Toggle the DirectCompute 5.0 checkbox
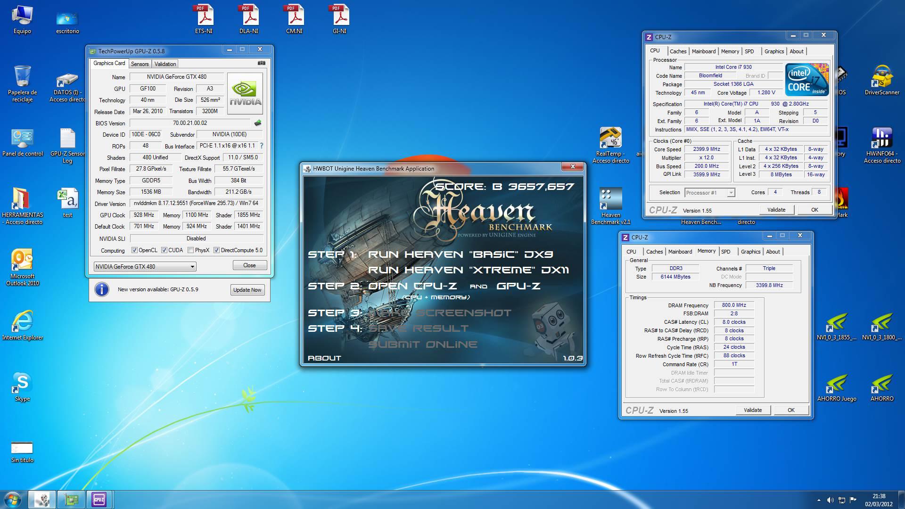The height and width of the screenshot is (509, 905). (x=216, y=250)
